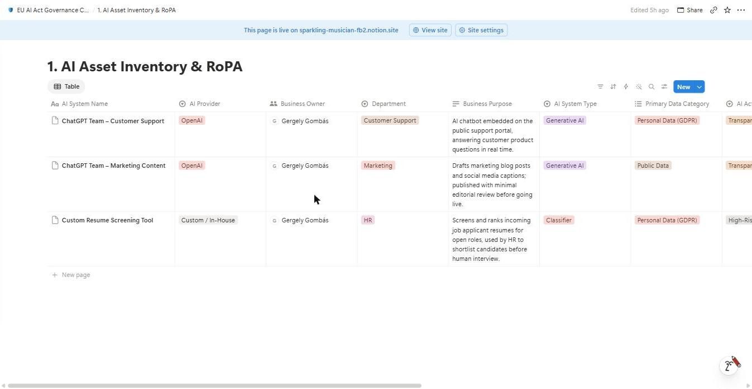The width and height of the screenshot is (752, 389).
Task: Open the sort arrows icon
Action: pyautogui.click(x=613, y=87)
